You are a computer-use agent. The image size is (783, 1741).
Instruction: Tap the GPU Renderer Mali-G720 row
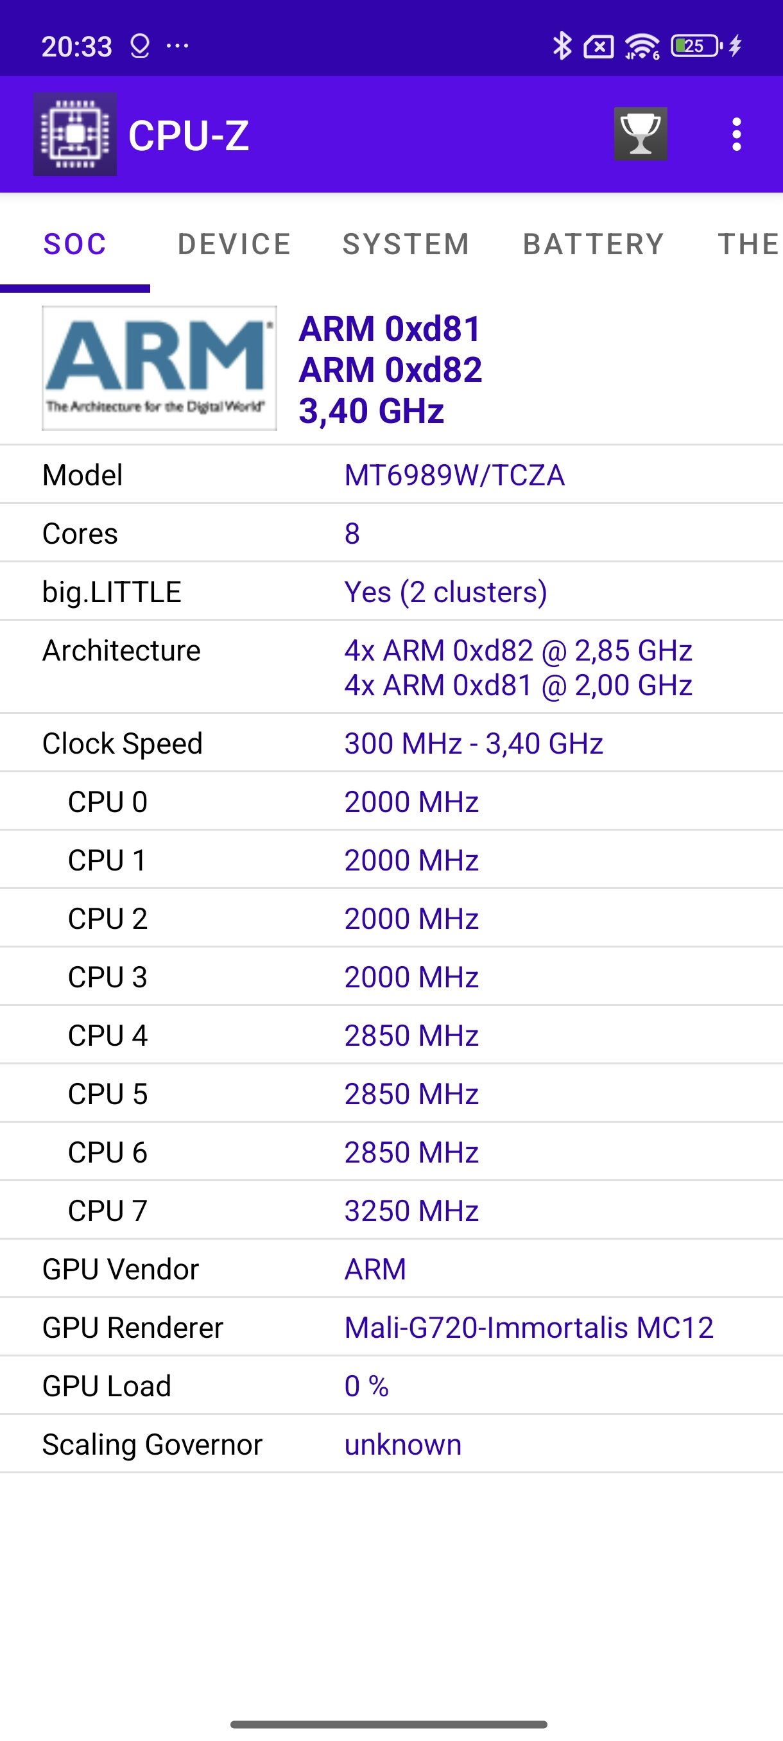pyautogui.click(x=391, y=1328)
